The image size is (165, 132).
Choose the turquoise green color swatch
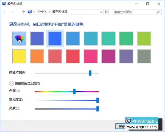(x=109, y=38)
